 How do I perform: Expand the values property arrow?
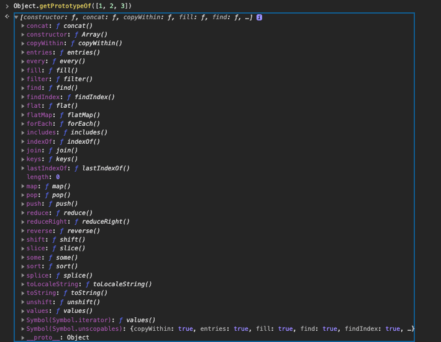(23, 311)
